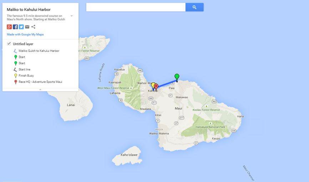Share the map via the email icon

point(27,27)
